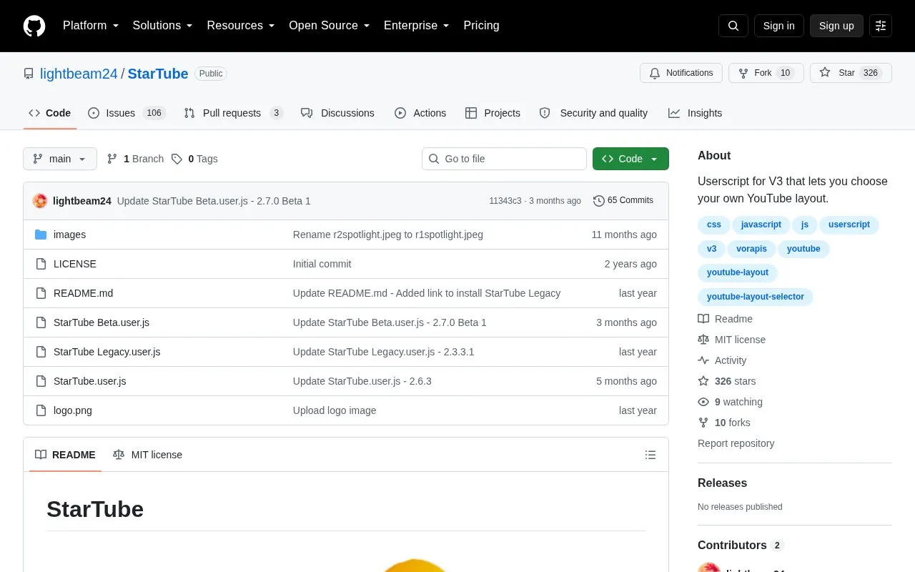Open commit hash 11343c3
Image resolution: width=915 pixels, height=572 pixels.
(505, 201)
